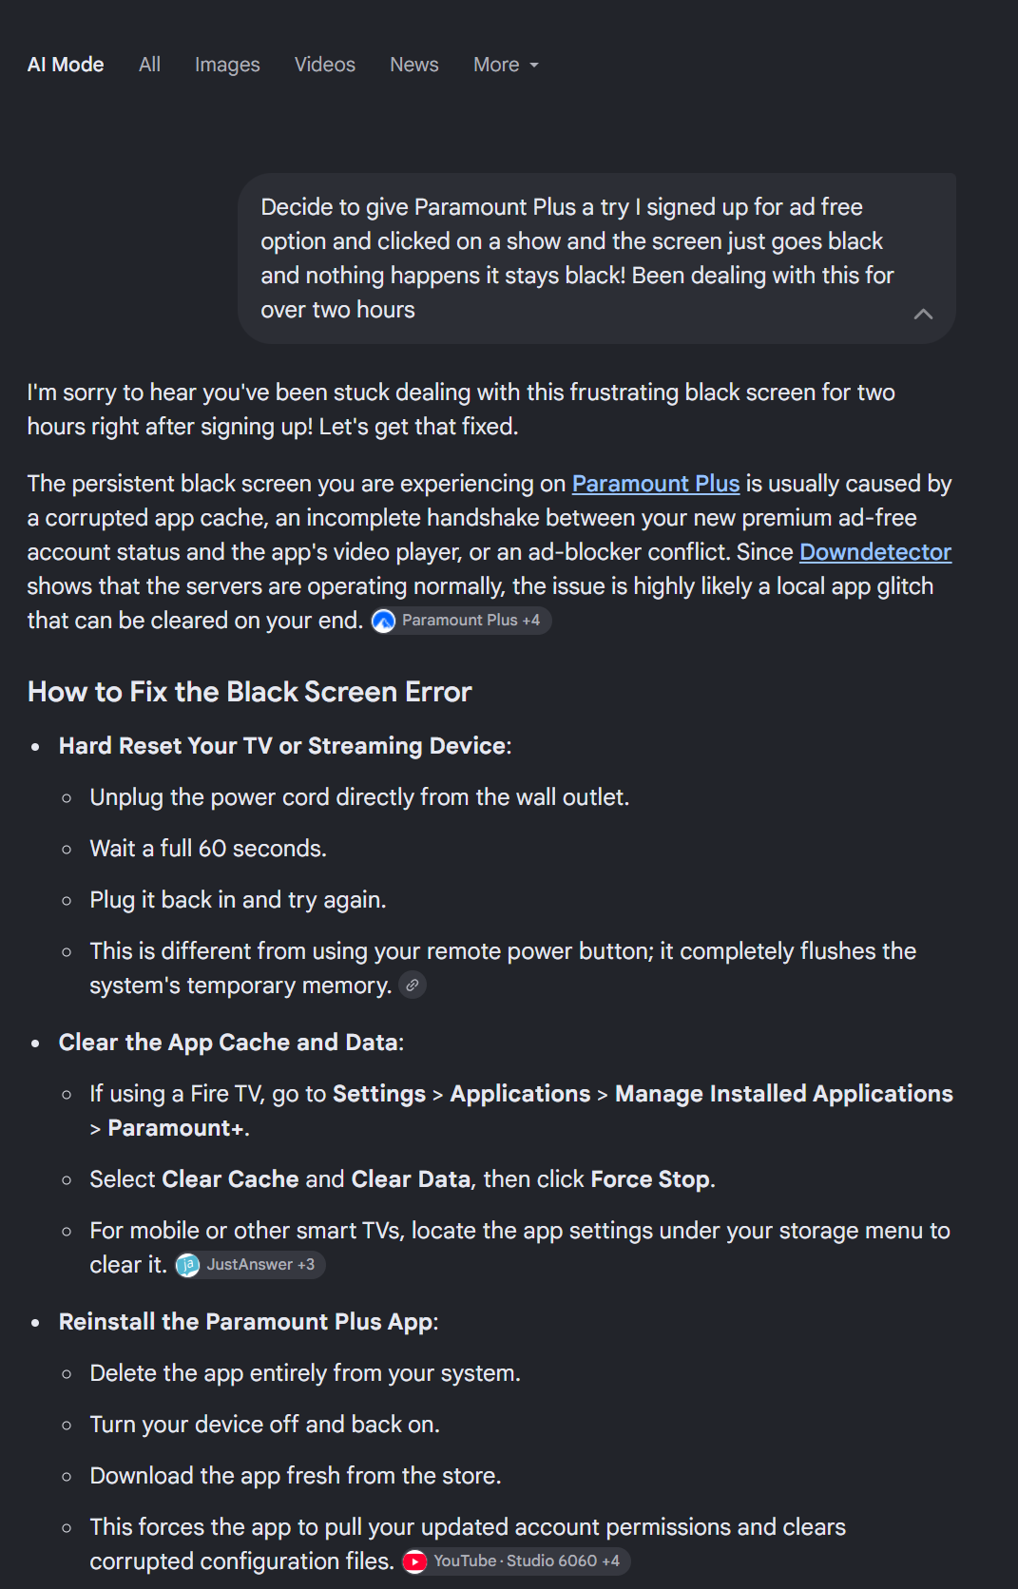1018x1589 pixels.
Task: Collapse the query box with the chevron
Action: pyautogui.click(x=923, y=314)
